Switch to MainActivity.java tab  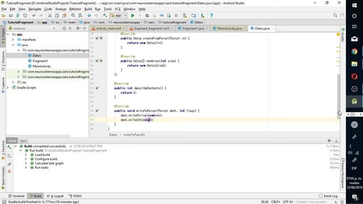229,28
